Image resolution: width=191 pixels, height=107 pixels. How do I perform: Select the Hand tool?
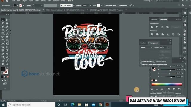click(x=3, y=64)
